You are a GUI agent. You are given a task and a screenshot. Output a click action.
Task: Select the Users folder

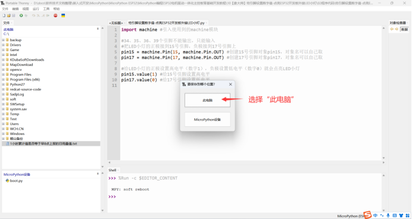tap(14, 124)
